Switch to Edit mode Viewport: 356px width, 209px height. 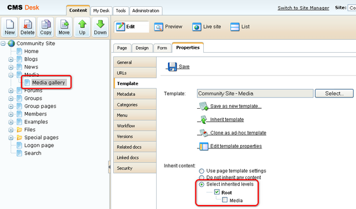pyautogui.click(x=131, y=27)
